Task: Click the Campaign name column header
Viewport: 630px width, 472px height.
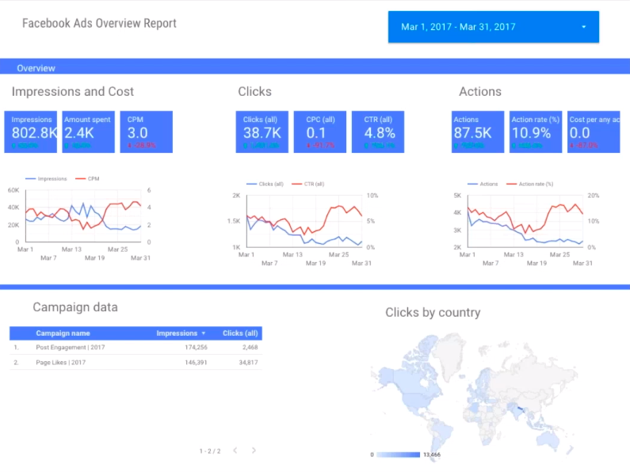Action: (63, 333)
